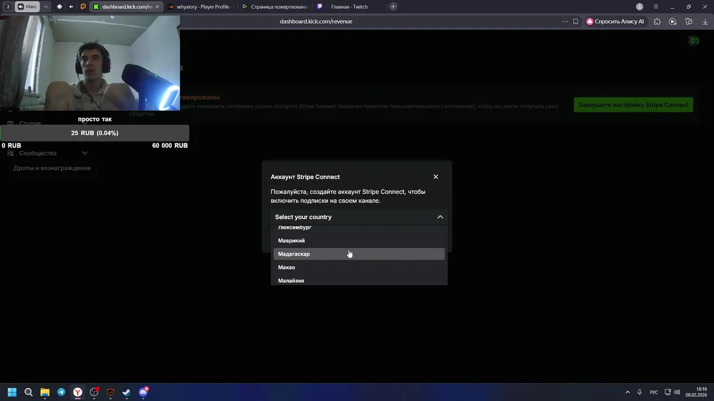Viewport: 714px width, 401px height.
Task: Open Telegram from taskbar
Action: point(61,392)
